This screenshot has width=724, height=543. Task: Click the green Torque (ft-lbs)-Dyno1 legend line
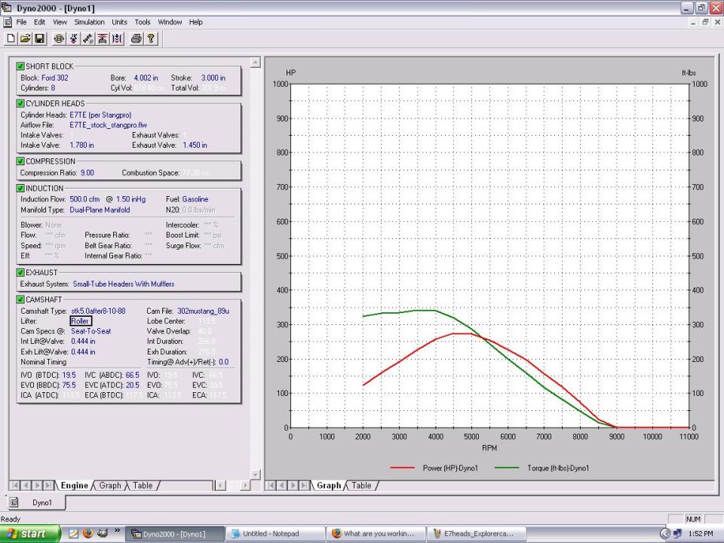(507, 468)
